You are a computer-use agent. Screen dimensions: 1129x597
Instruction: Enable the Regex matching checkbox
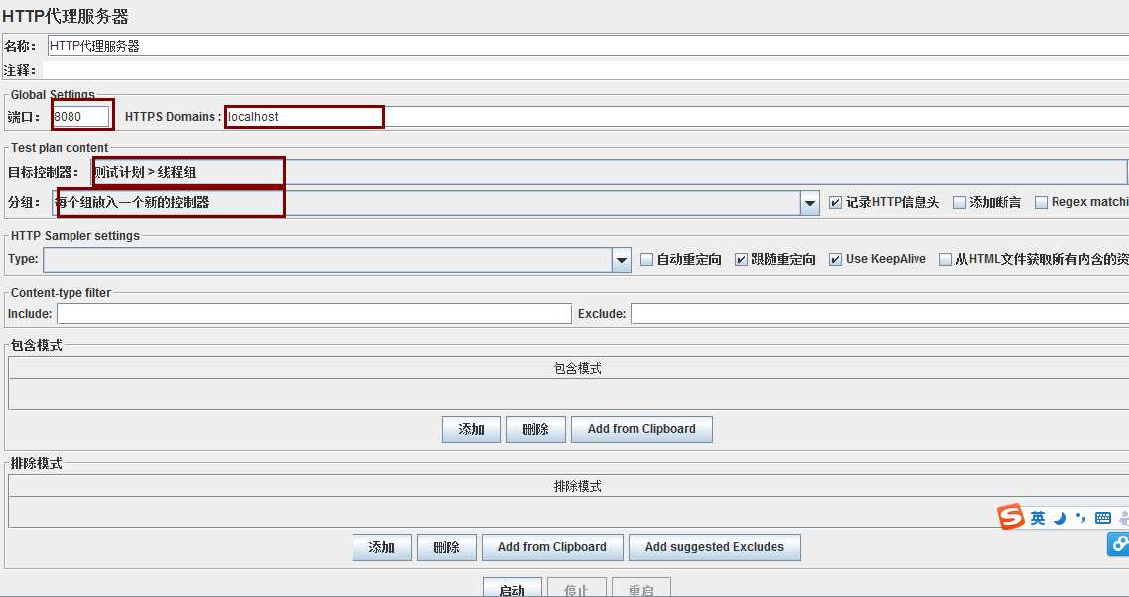(x=1041, y=203)
